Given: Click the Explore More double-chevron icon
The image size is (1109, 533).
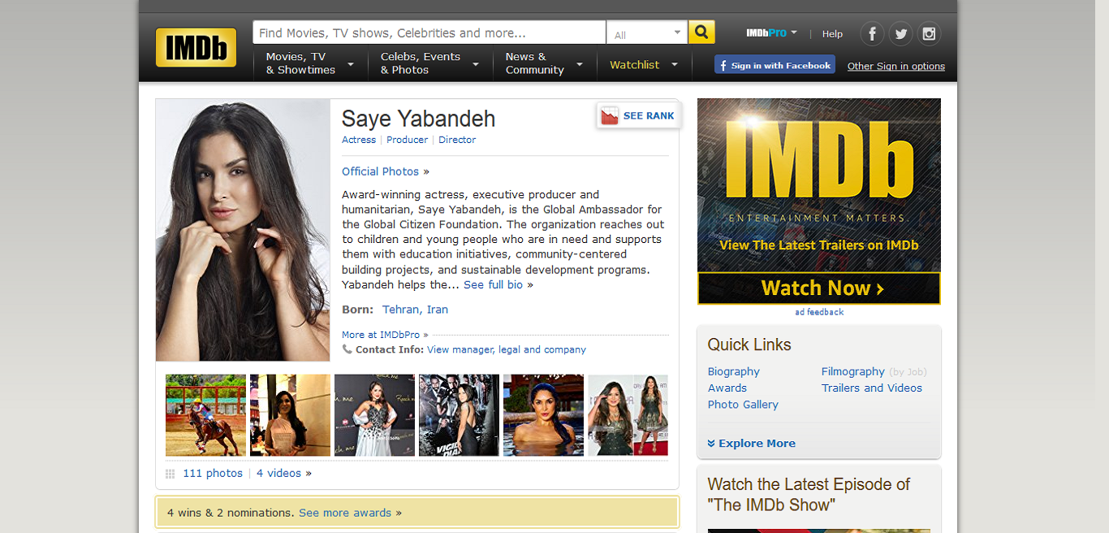Looking at the screenshot, I should [711, 444].
